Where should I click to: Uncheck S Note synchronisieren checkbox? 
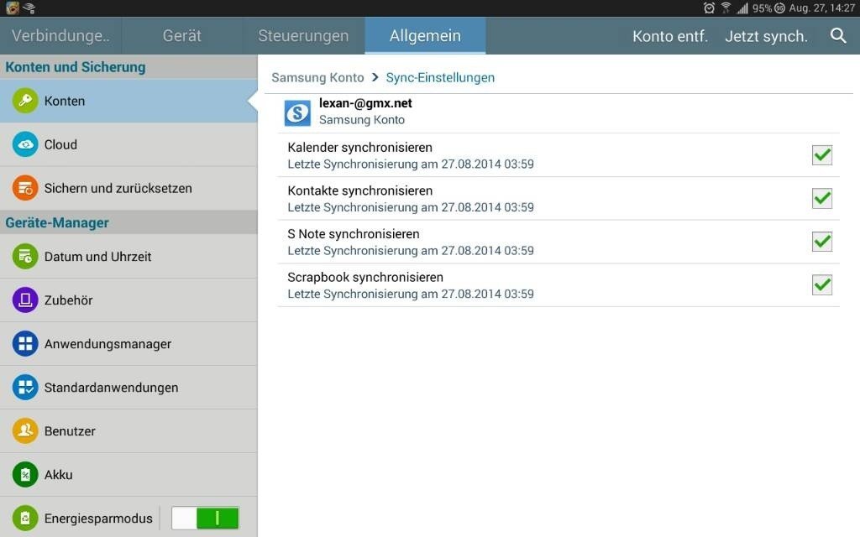(x=821, y=242)
